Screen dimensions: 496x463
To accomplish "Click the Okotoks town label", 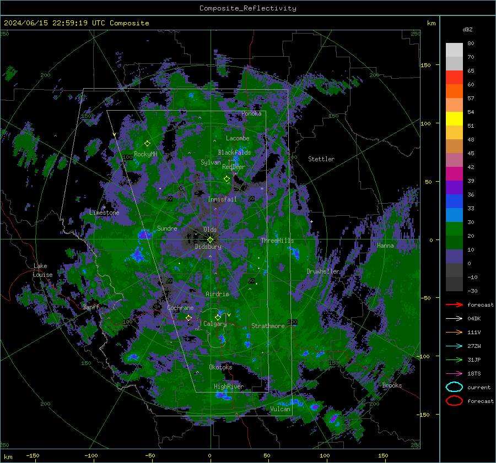I will 220,367.
